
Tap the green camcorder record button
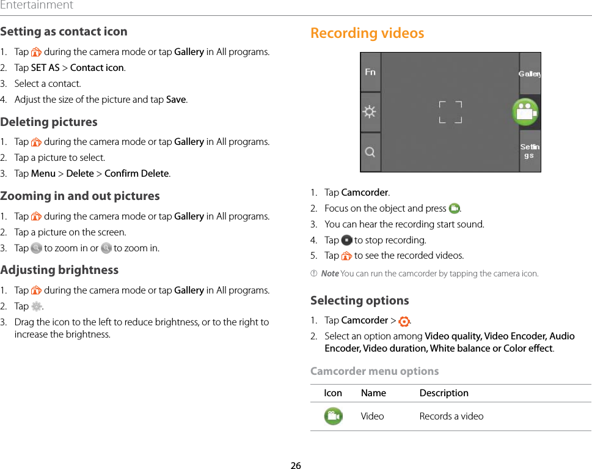click(x=525, y=112)
